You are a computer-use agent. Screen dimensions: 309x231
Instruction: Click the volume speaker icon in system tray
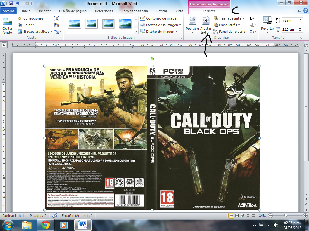click(x=276, y=225)
